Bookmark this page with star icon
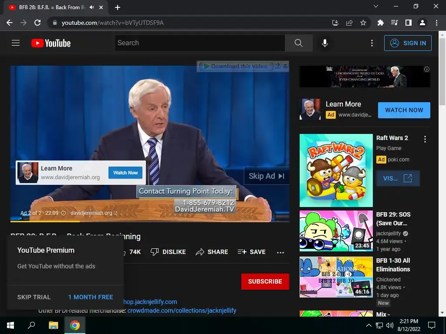Screen dimensions: 446x334 click(x=363, y=23)
